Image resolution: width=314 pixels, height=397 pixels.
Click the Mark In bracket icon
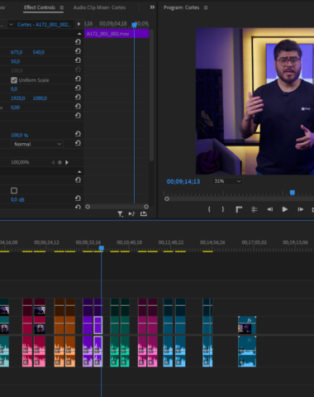point(209,209)
